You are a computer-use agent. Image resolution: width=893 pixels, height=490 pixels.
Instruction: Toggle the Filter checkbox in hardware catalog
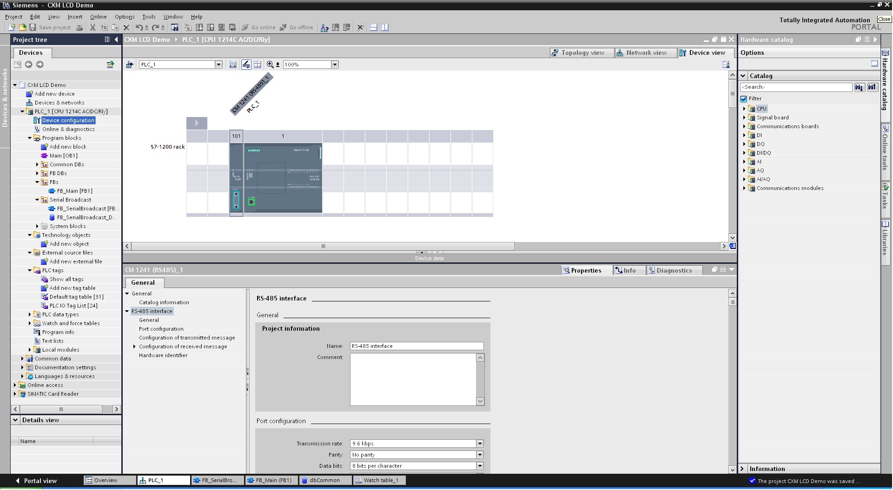click(x=744, y=99)
